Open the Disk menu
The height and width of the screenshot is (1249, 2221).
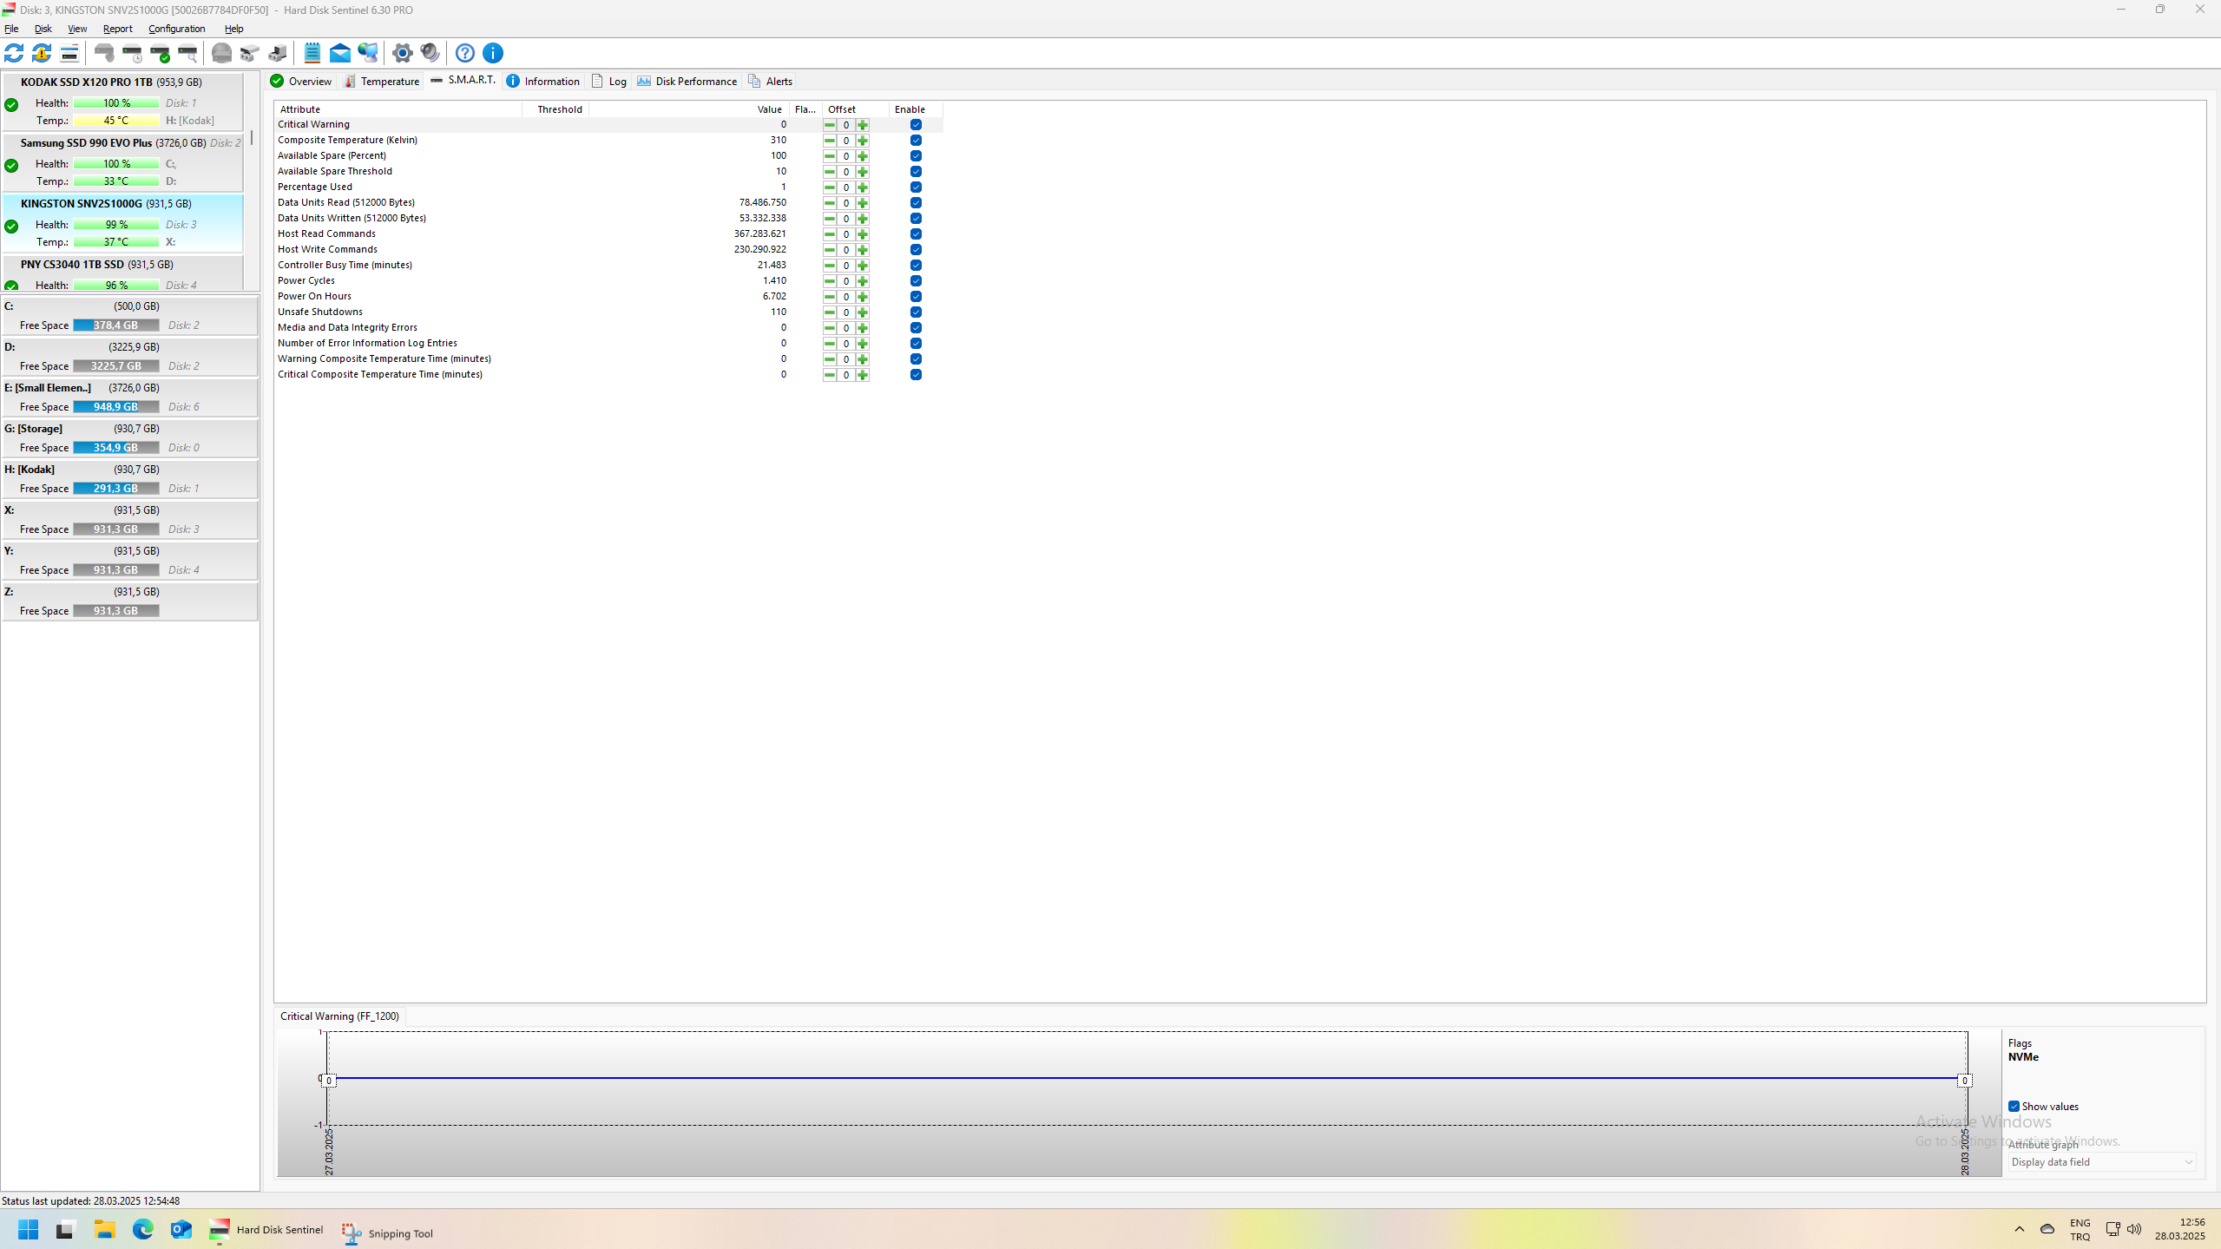click(x=43, y=29)
